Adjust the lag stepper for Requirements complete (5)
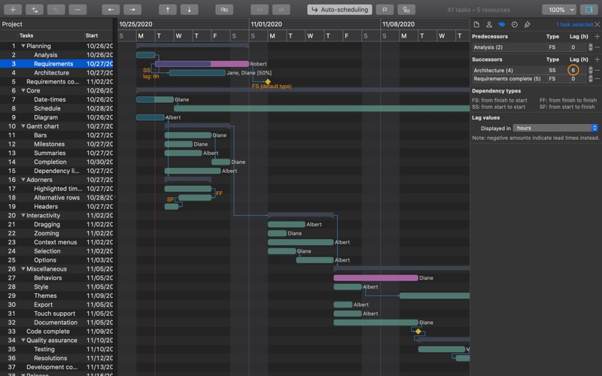The image size is (602, 376). point(591,79)
